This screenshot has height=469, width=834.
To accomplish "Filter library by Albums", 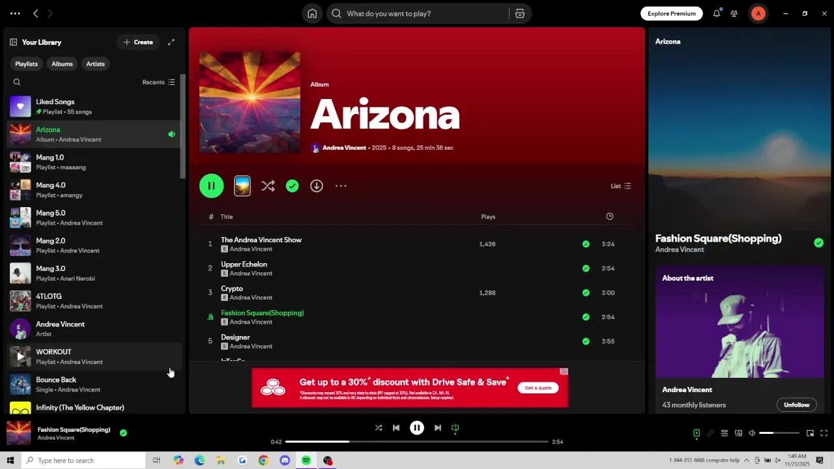I will coord(62,64).
